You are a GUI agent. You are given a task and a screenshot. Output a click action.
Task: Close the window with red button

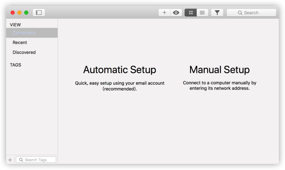tap(12, 12)
